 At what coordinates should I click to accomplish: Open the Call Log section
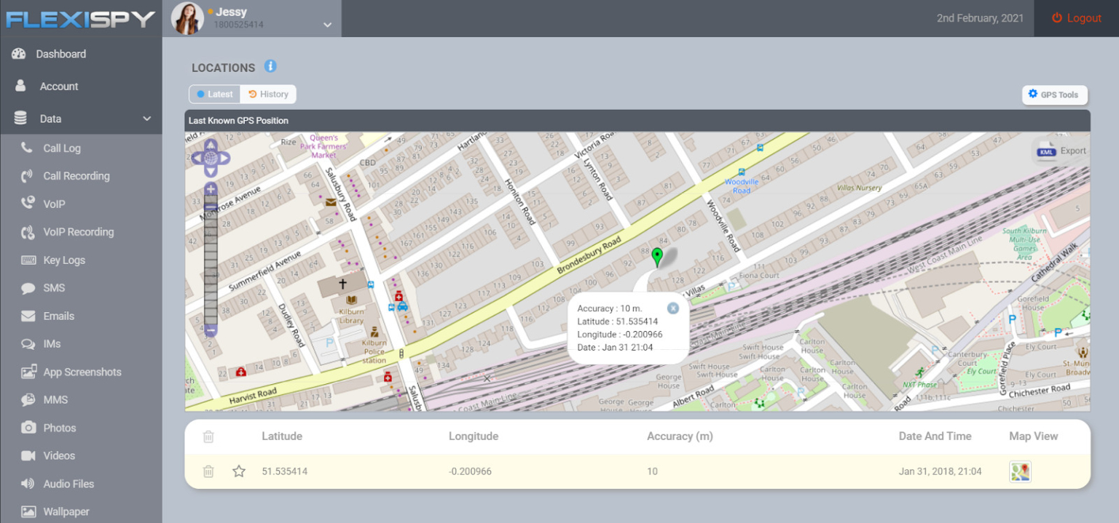pos(63,148)
